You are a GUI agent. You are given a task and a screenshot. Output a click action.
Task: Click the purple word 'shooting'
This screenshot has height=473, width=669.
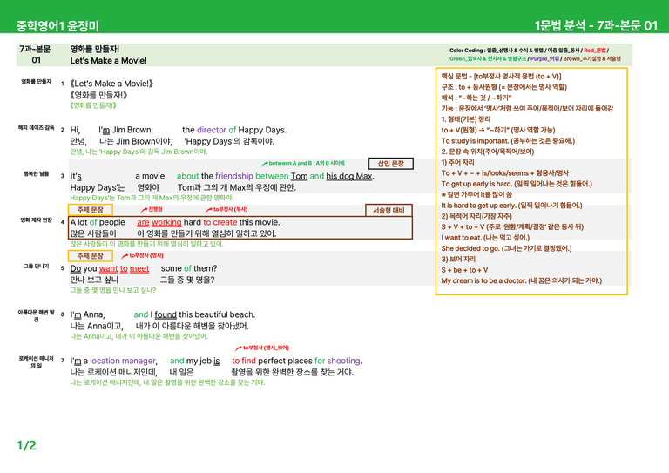pyautogui.click(x=343, y=361)
